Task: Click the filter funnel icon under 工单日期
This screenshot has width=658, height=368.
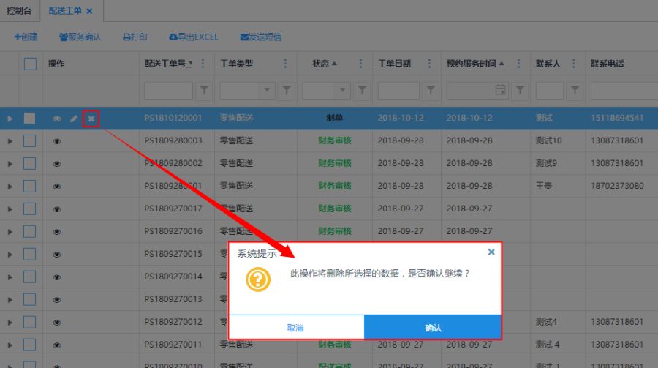Action: click(x=431, y=90)
